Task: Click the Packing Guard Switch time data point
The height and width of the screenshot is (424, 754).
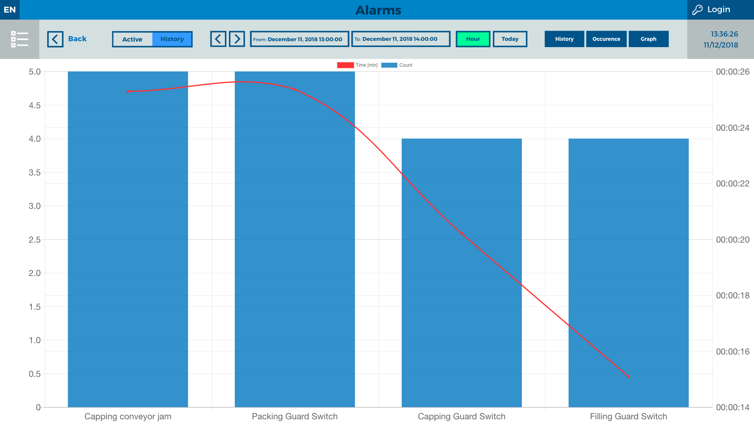Action: point(295,90)
